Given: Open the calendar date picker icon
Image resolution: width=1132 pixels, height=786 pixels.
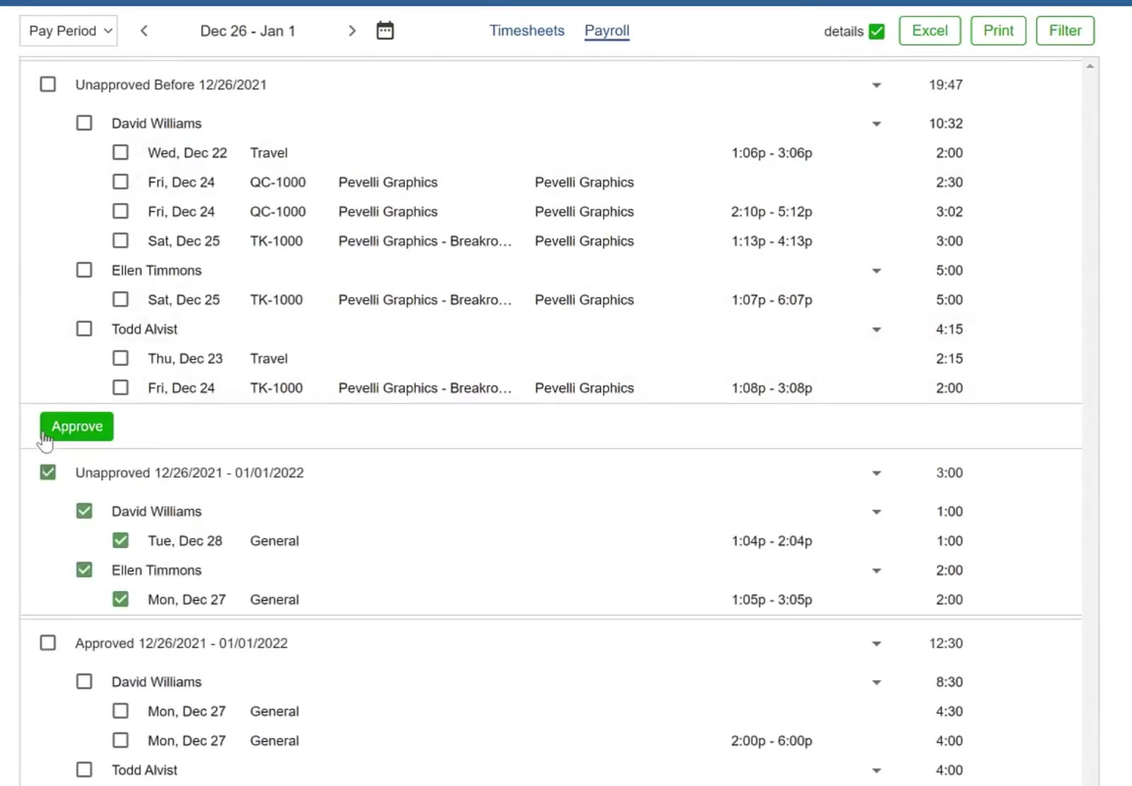Looking at the screenshot, I should pos(385,30).
